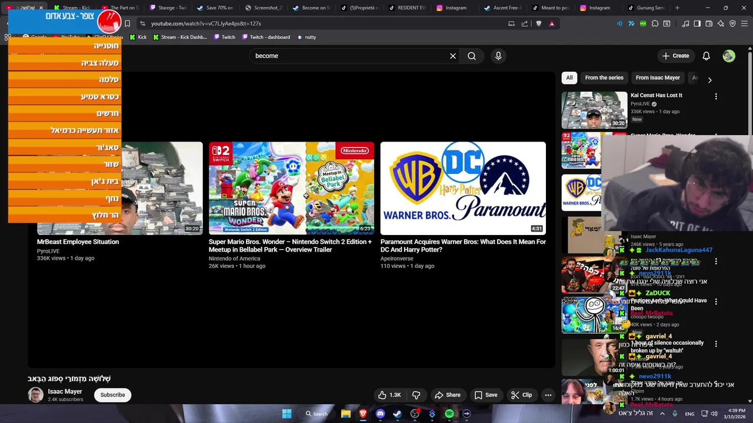Open the music note media control icon
Screen dimensions: 753x423
(685, 23)
